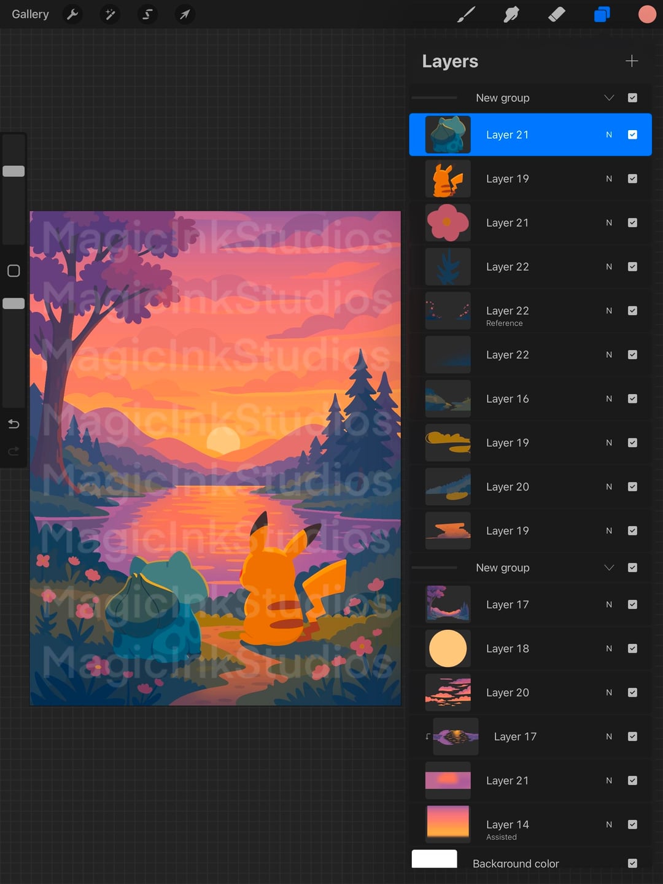This screenshot has width=663, height=884.
Task: Select the Brush tool
Action: [x=466, y=14]
